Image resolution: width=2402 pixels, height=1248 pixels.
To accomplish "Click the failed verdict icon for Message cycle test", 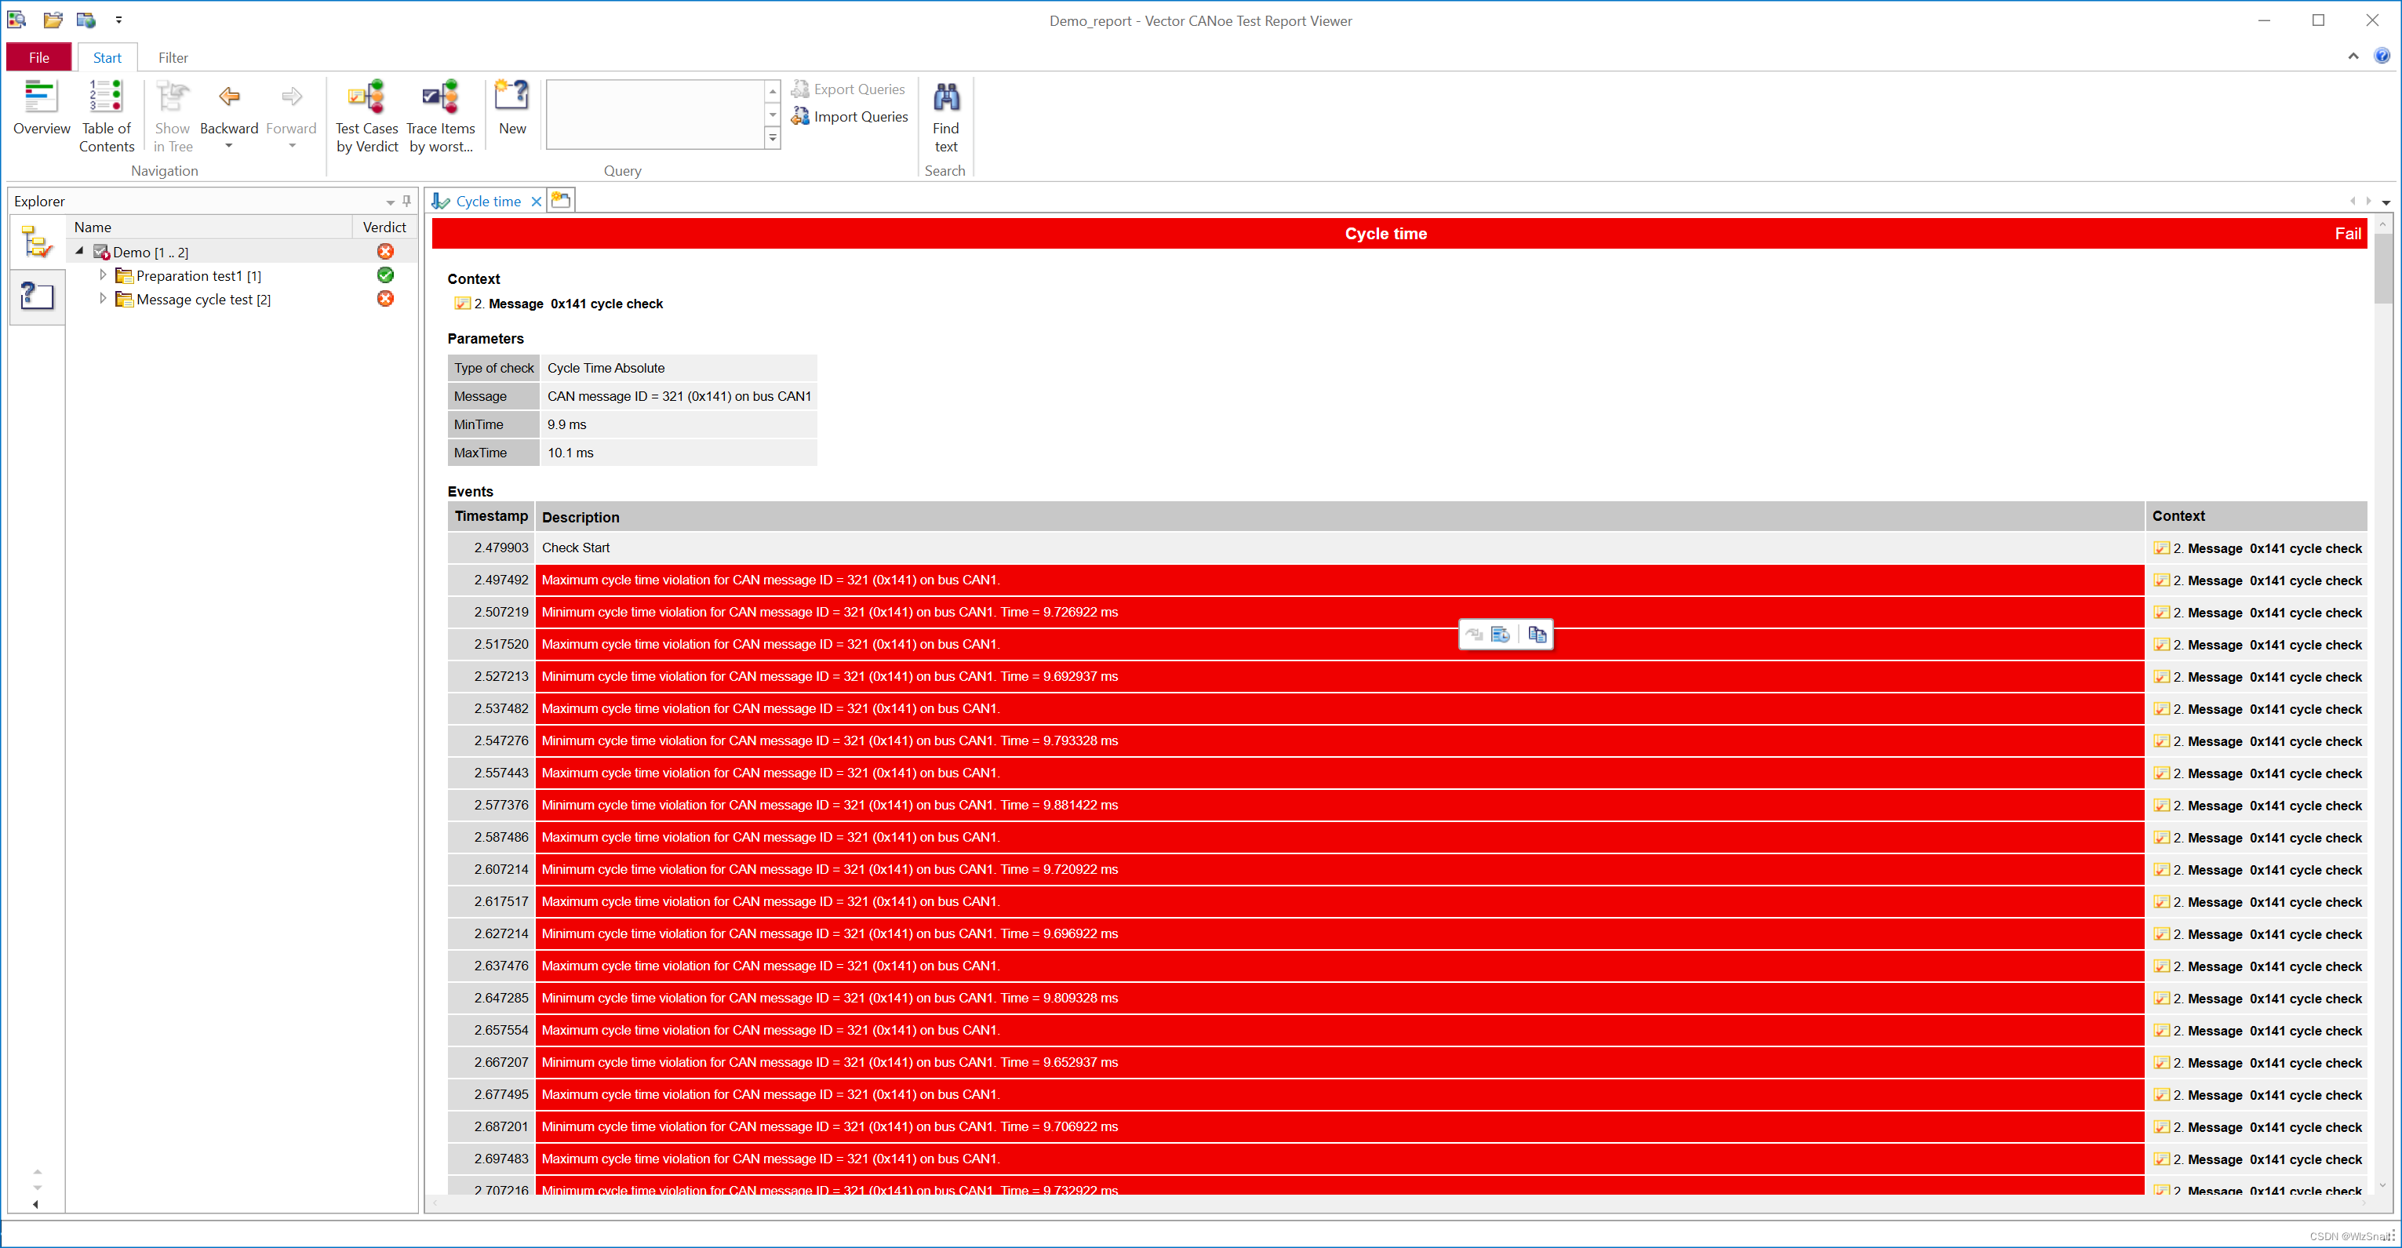I will coord(385,299).
